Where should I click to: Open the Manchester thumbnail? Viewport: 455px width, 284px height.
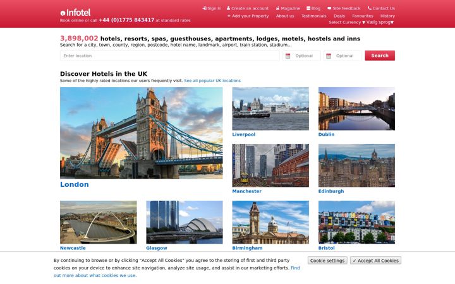click(270, 165)
